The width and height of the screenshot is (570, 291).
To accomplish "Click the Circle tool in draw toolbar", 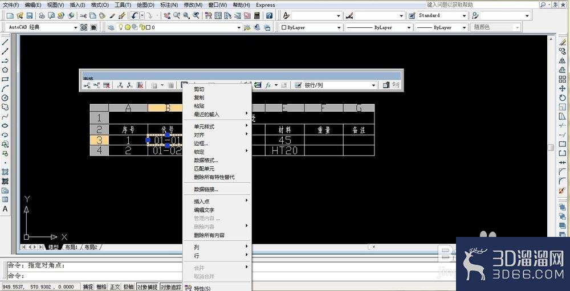I will click(x=5, y=98).
